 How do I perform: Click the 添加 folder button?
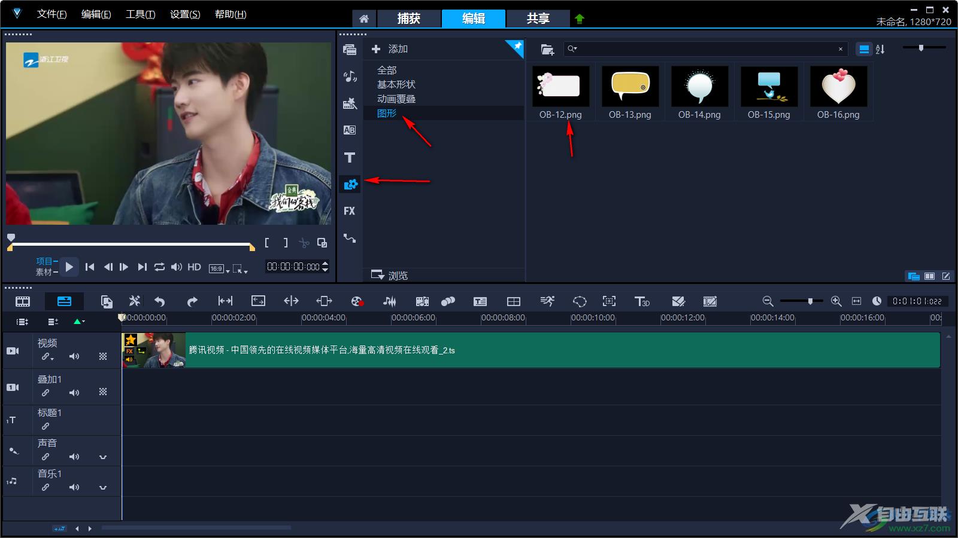[x=390, y=49]
